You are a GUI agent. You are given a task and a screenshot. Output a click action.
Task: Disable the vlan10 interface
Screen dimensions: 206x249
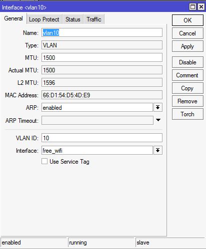pyautogui.click(x=187, y=62)
